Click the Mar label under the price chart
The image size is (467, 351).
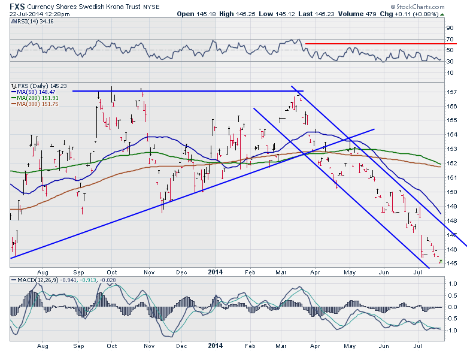[x=281, y=272]
